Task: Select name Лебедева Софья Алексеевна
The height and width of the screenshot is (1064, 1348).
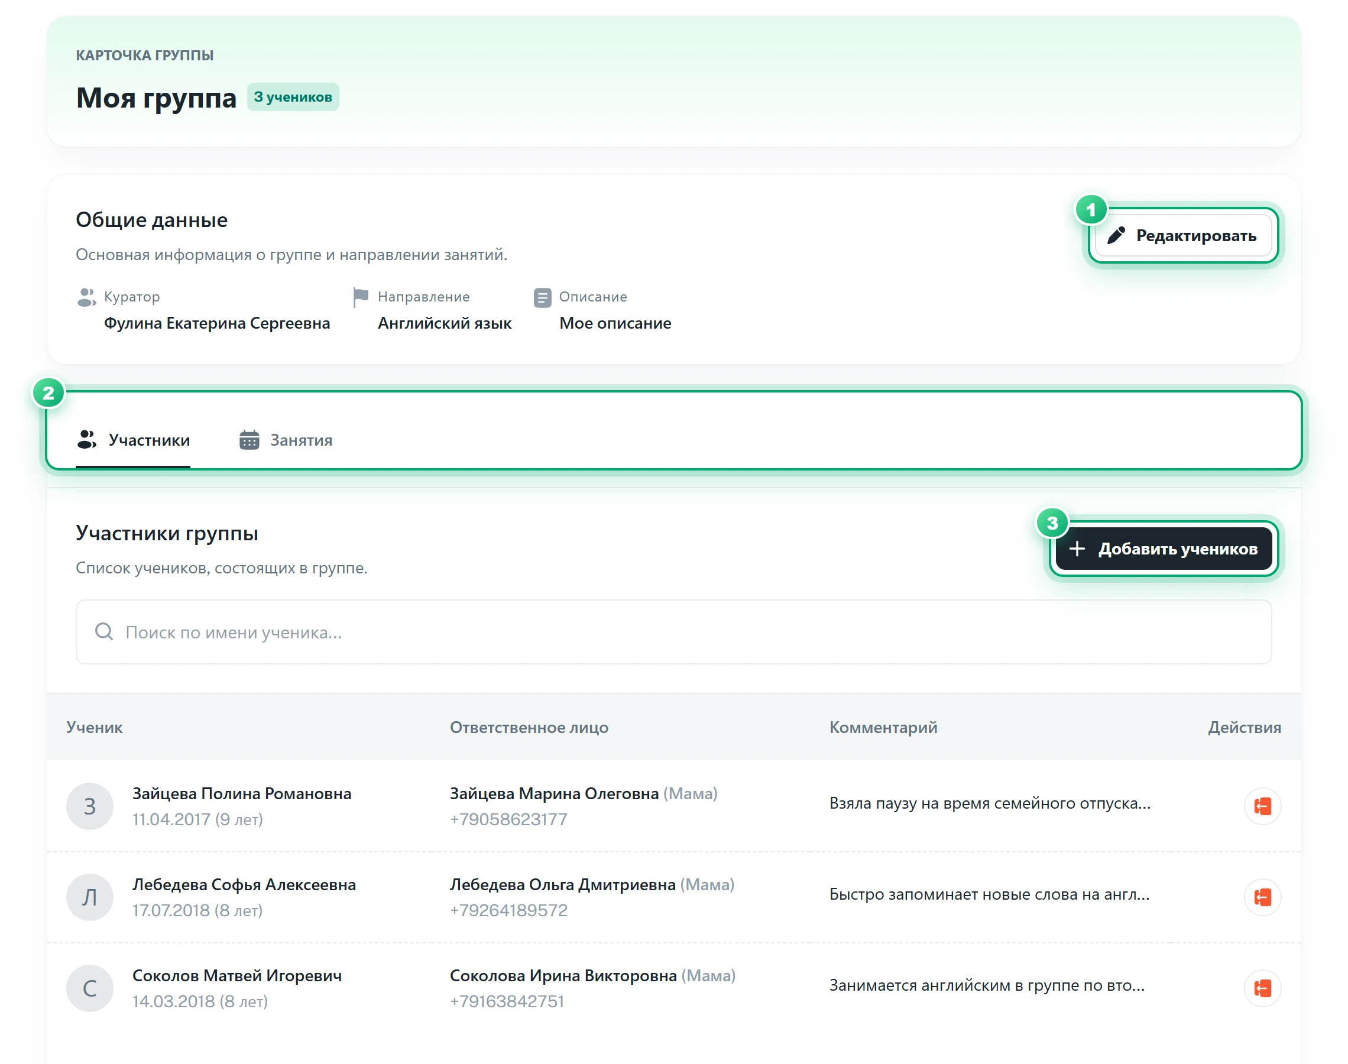Action: [x=244, y=884]
